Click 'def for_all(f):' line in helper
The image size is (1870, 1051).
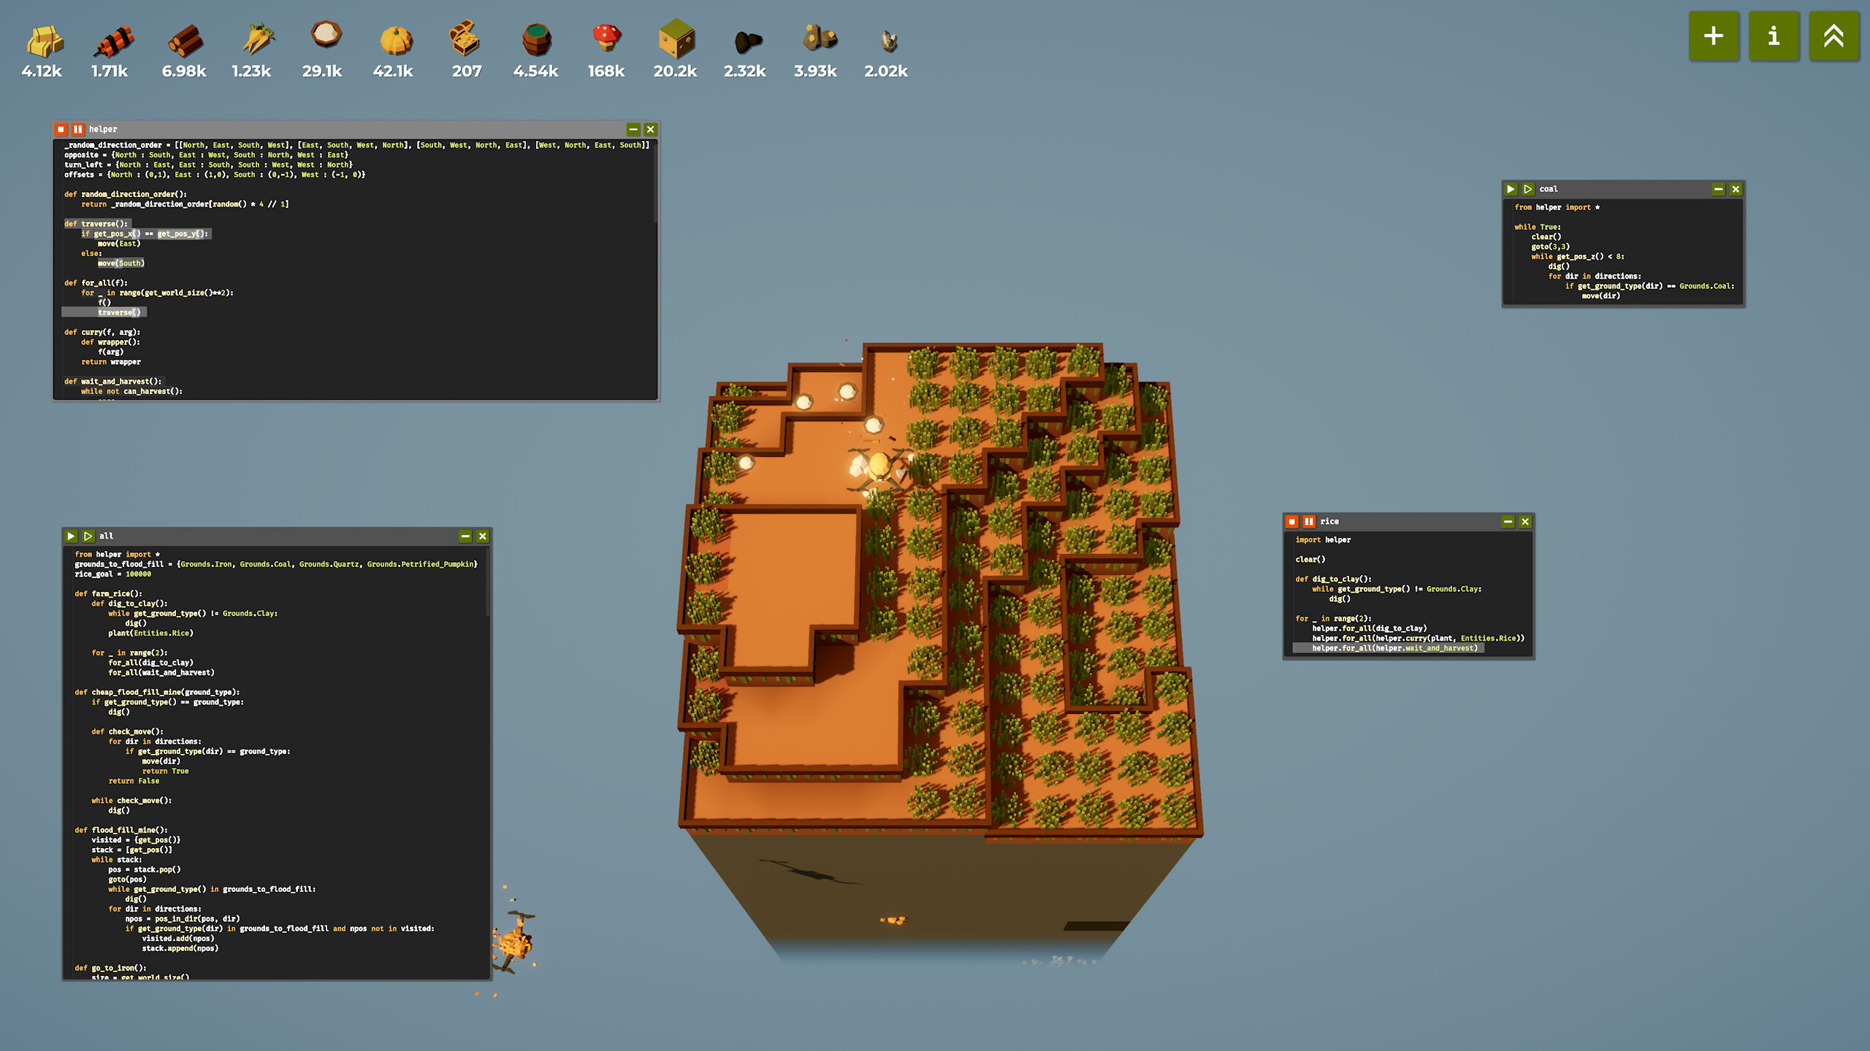coord(96,282)
